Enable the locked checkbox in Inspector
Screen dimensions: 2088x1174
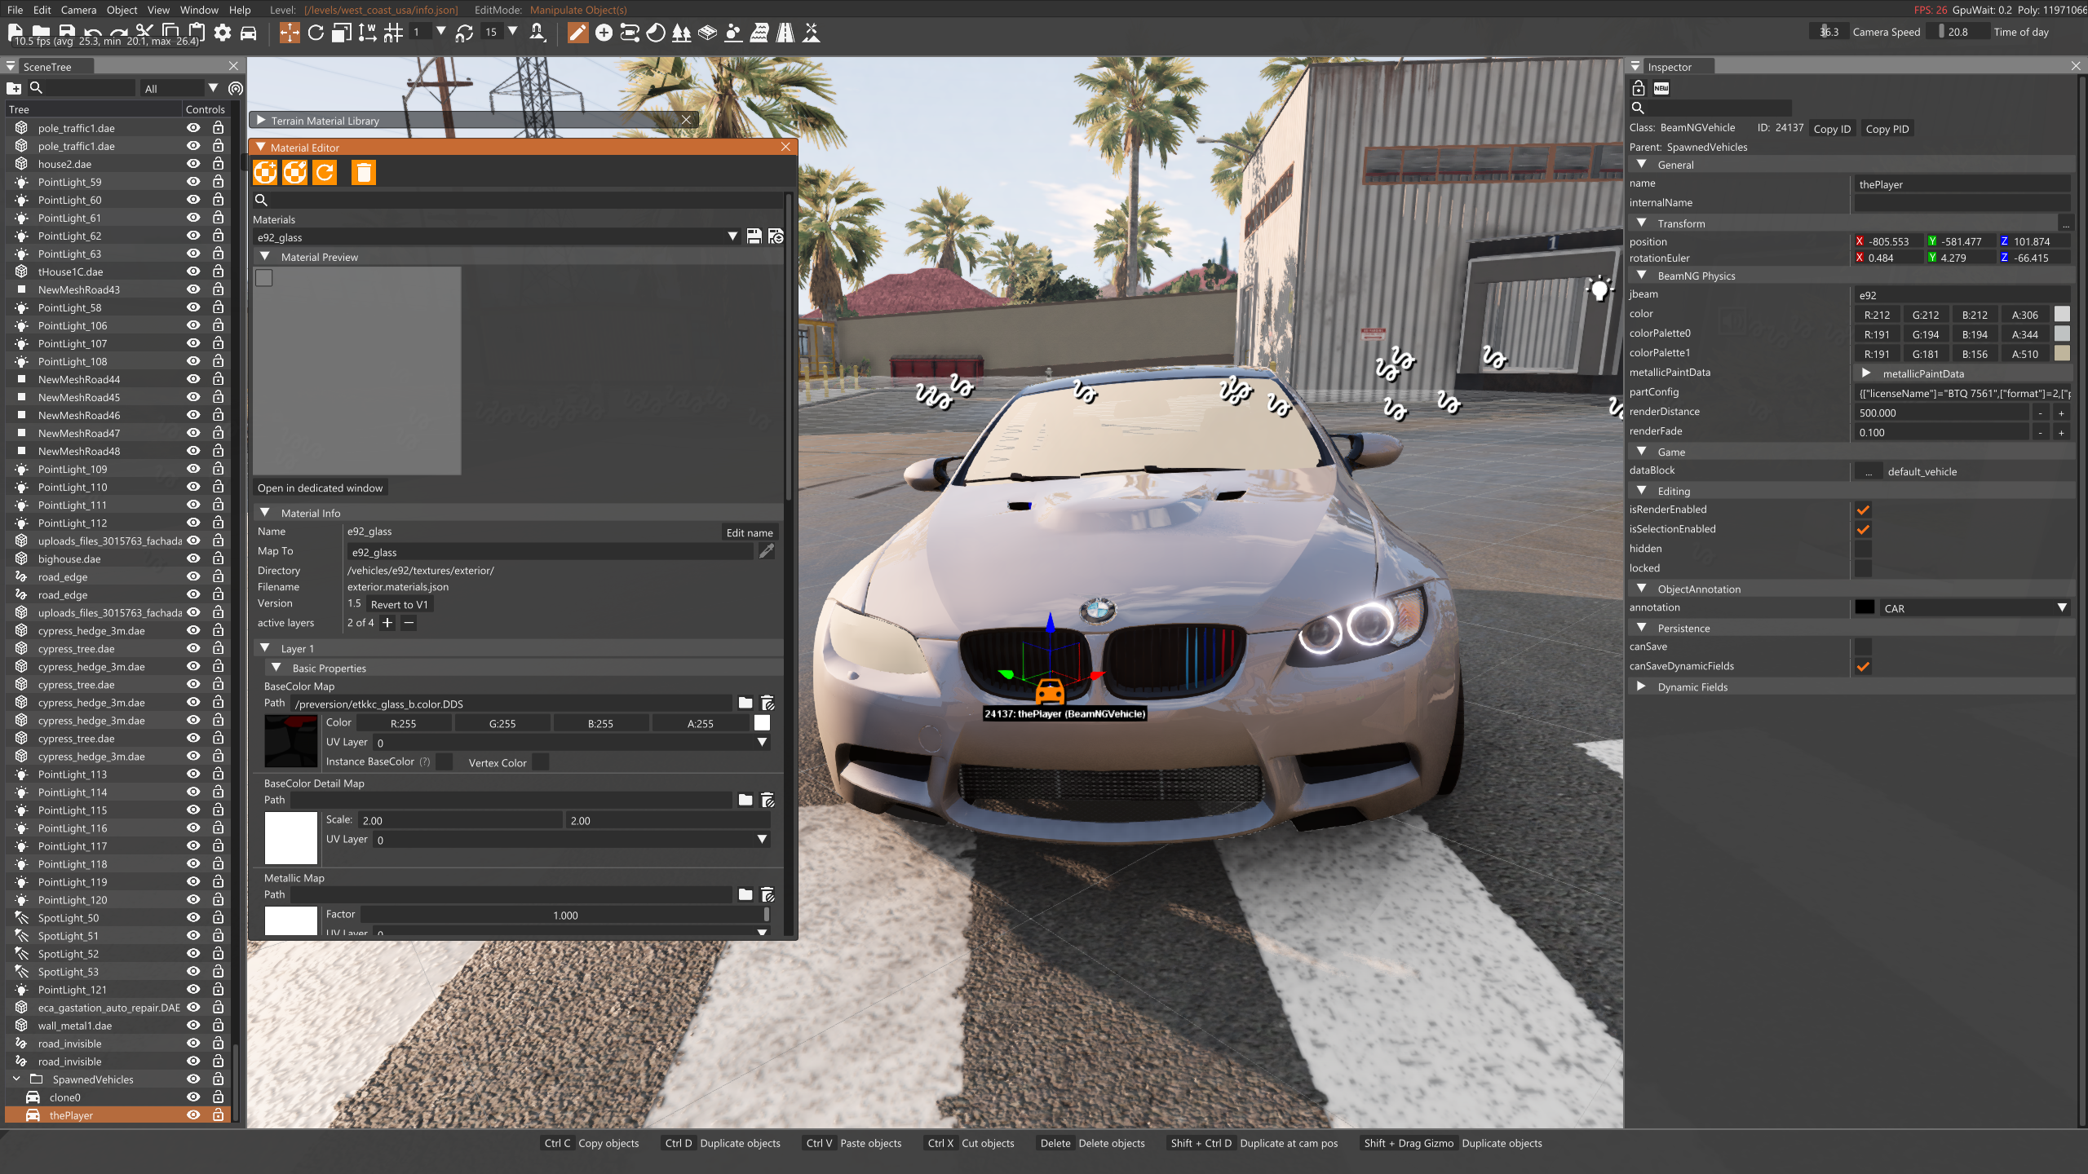point(1863,568)
